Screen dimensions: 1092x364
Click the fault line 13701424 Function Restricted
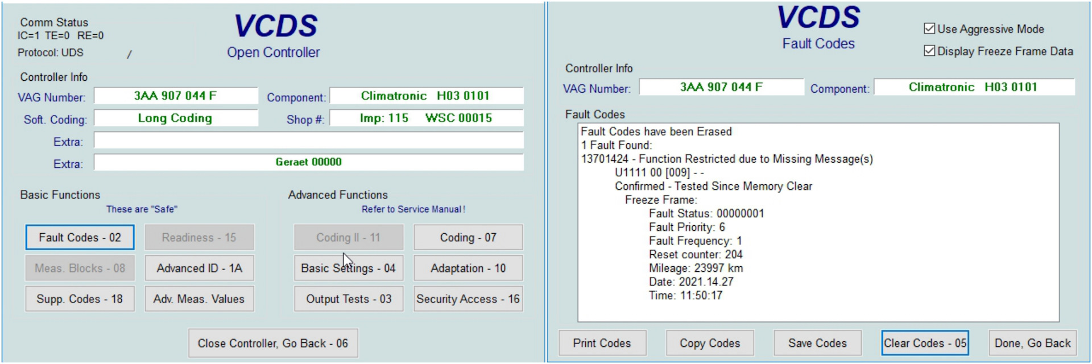coord(727,159)
